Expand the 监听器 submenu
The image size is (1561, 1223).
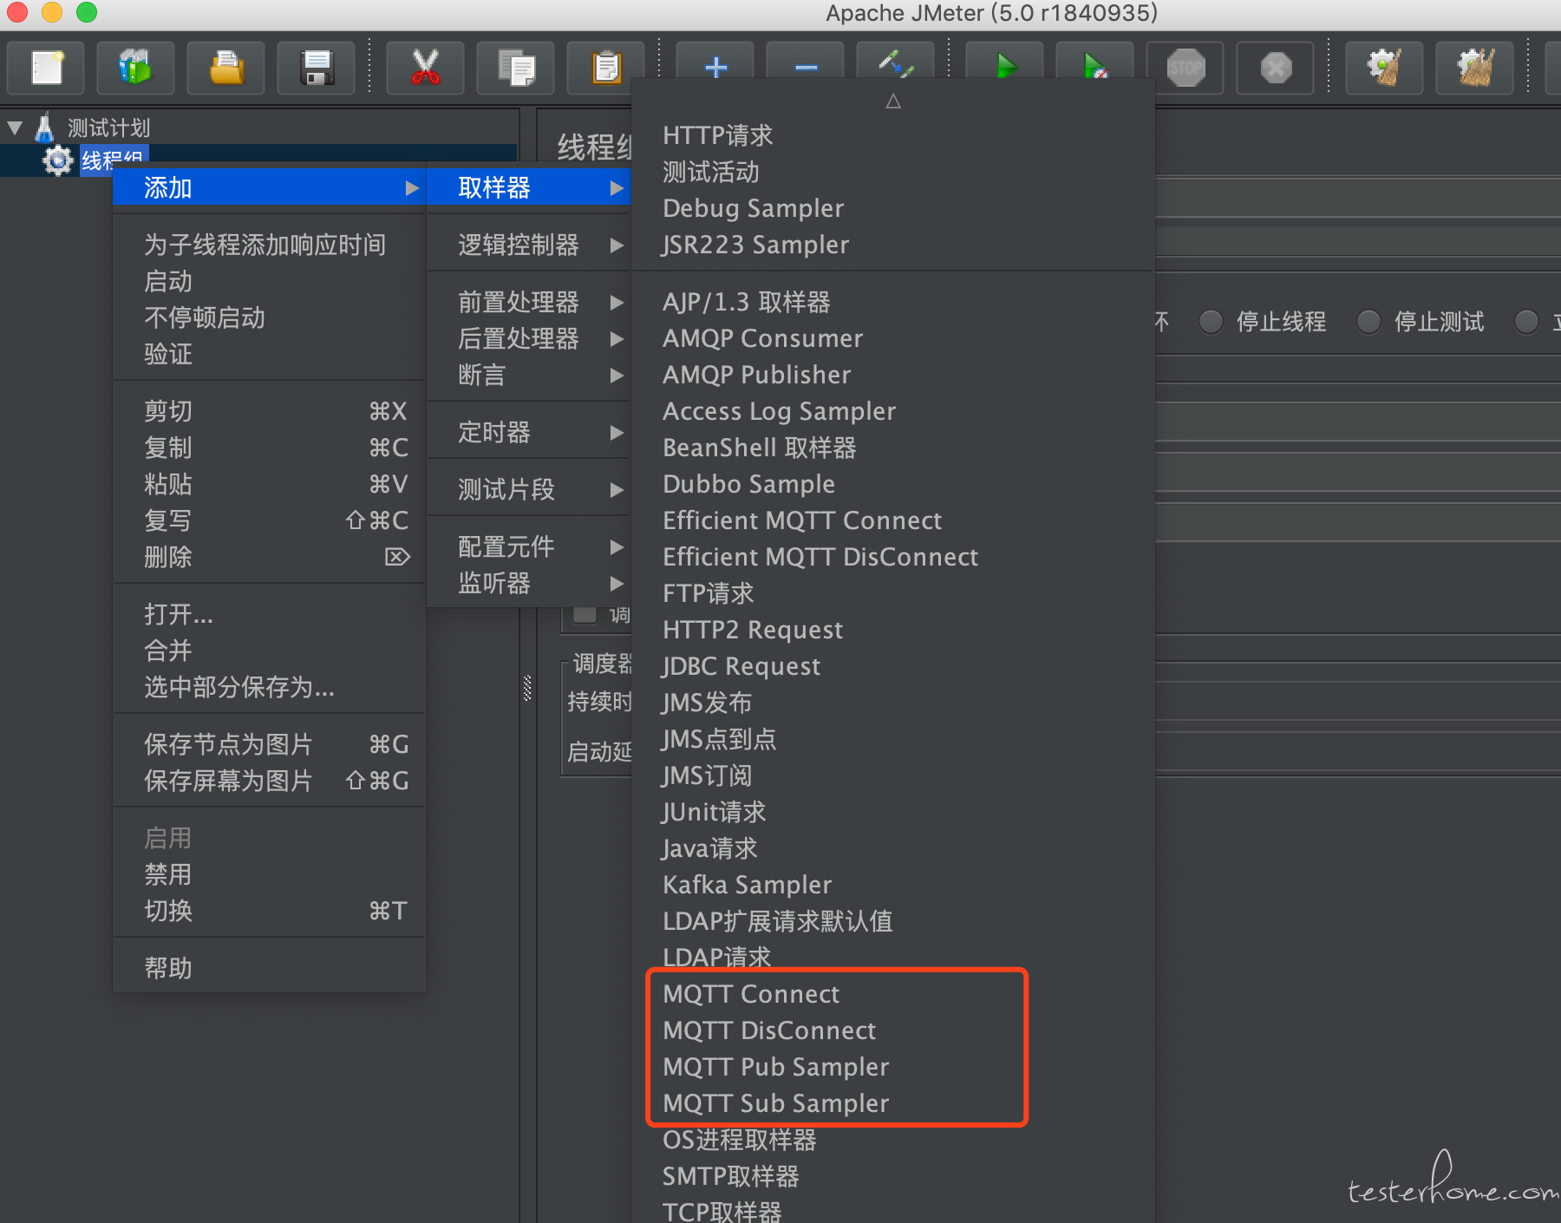[x=528, y=583]
